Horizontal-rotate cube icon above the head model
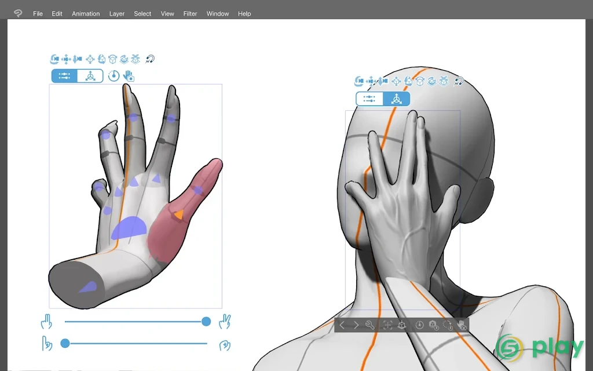The height and width of the screenshot is (371, 593). click(432, 81)
